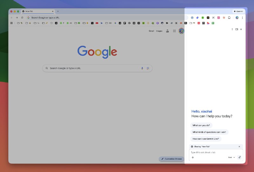Pop out the Gemini panel into floating window
Viewport: 254px width, 172px height.
coord(237,29)
